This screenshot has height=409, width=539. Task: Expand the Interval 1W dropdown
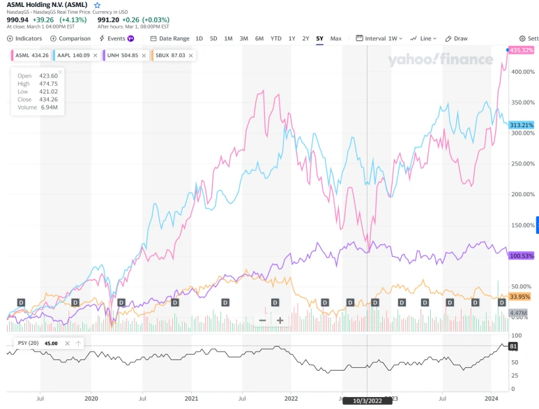(379, 38)
